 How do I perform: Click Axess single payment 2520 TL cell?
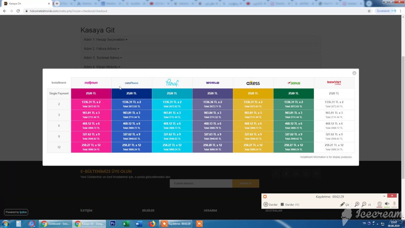(x=253, y=93)
